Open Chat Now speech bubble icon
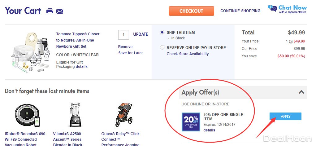 [x=272, y=8]
